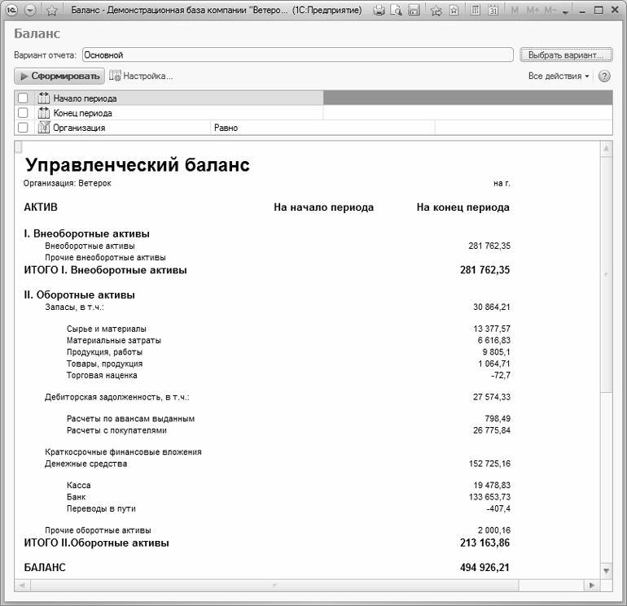Enable the Начало периода checkbox
627x606 pixels.
click(x=23, y=98)
